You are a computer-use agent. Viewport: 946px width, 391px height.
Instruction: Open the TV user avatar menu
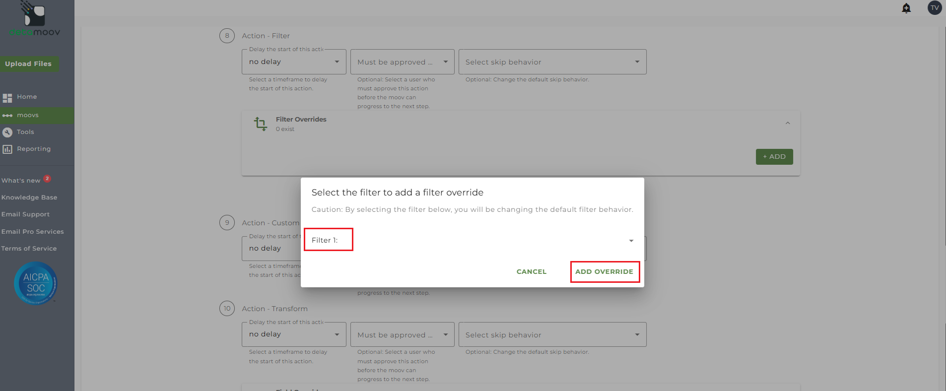pyautogui.click(x=935, y=8)
